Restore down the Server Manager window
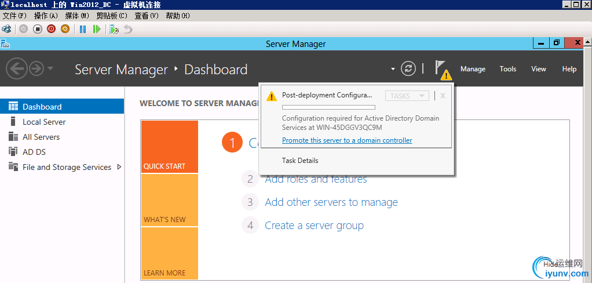The height and width of the screenshot is (283, 592). tap(557, 43)
